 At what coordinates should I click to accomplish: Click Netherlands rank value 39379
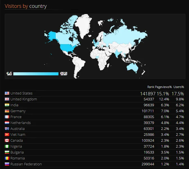[x=149, y=123]
